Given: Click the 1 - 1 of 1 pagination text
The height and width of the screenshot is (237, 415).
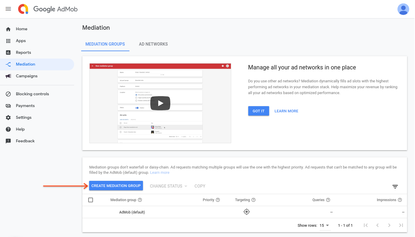Looking at the screenshot, I should click(x=345, y=226).
